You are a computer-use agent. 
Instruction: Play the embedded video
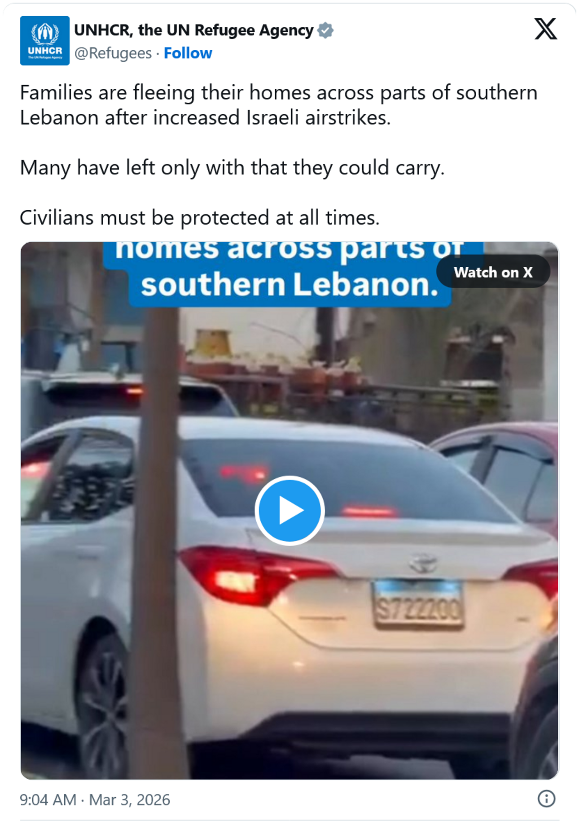tap(289, 510)
